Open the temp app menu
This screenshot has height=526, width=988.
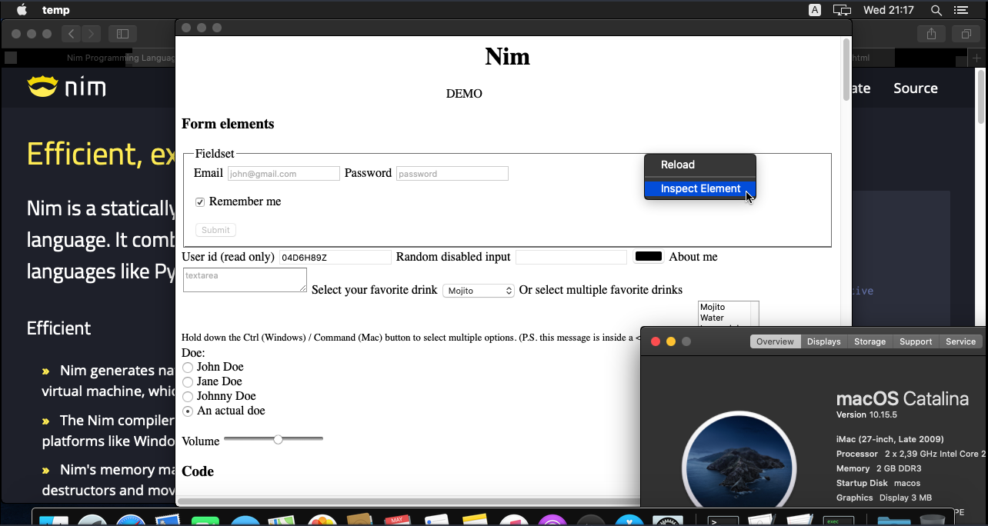[56, 10]
